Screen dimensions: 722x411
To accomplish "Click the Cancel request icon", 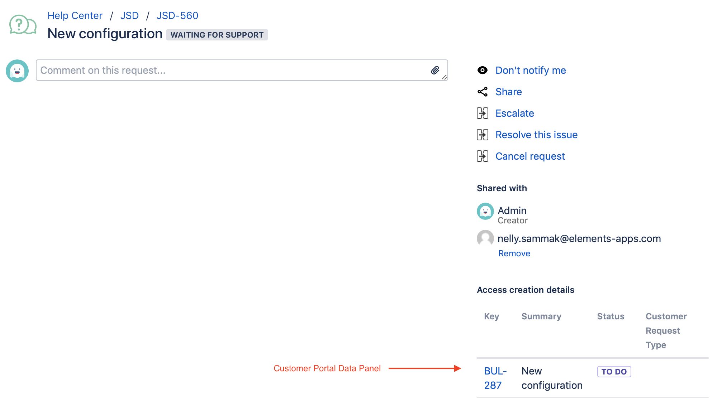I will point(482,156).
